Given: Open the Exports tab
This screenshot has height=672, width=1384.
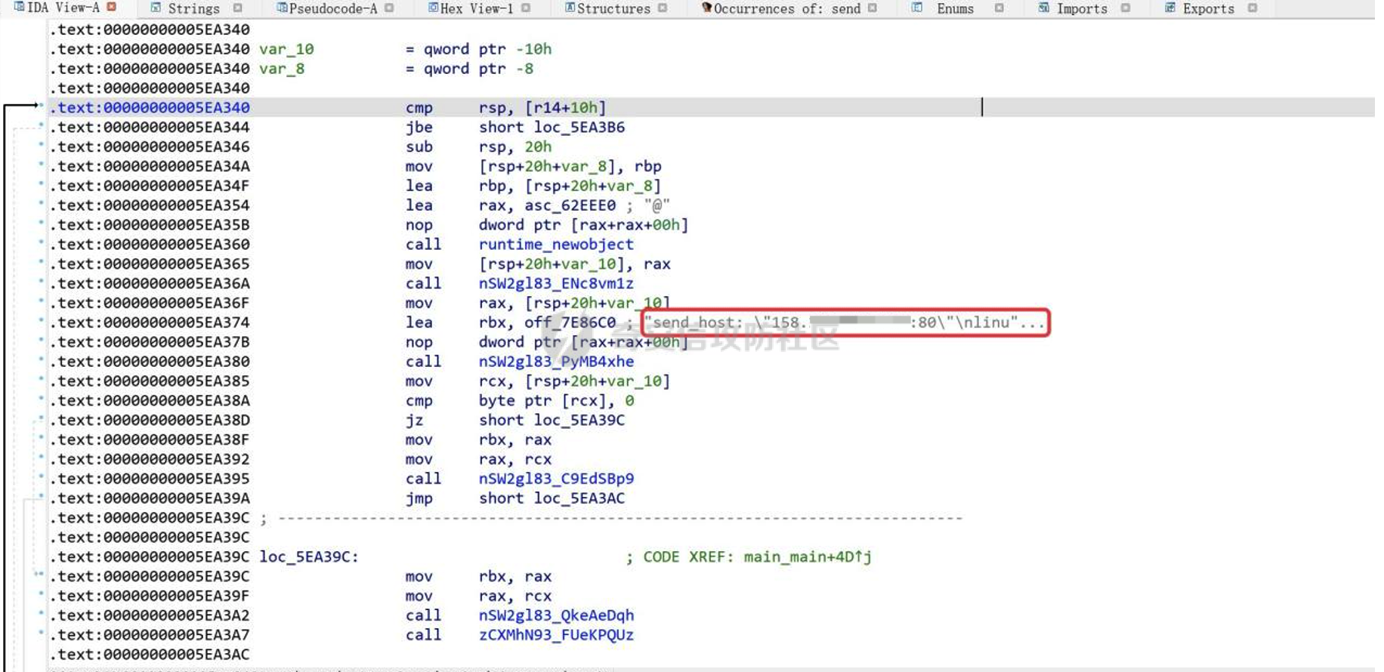Looking at the screenshot, I should (1208, 9).
